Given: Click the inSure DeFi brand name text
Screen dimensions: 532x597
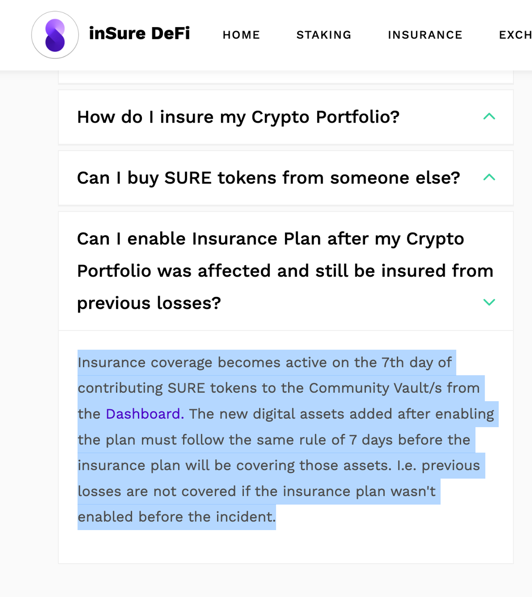Looking at the screenshot, I should coord(139,33).
